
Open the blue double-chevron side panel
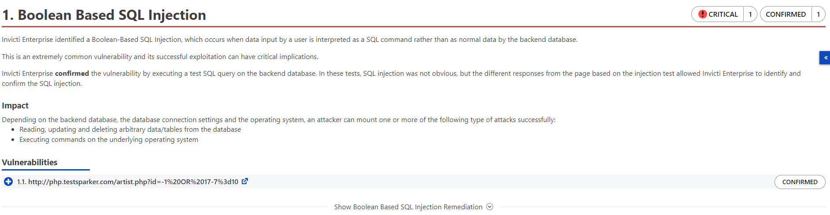(825, 58)
